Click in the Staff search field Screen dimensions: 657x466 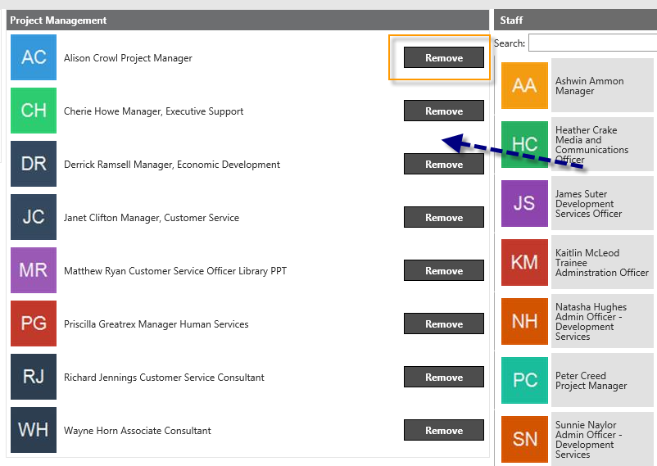pos(592,43)
